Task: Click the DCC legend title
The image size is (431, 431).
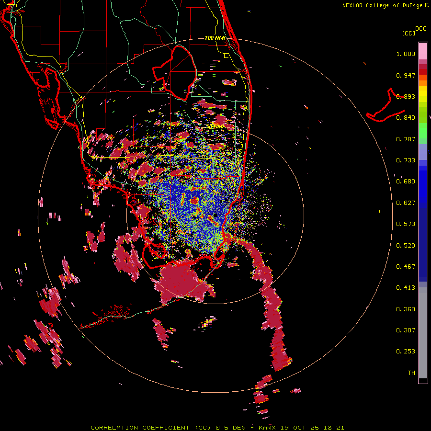Action: click(420, 29)
